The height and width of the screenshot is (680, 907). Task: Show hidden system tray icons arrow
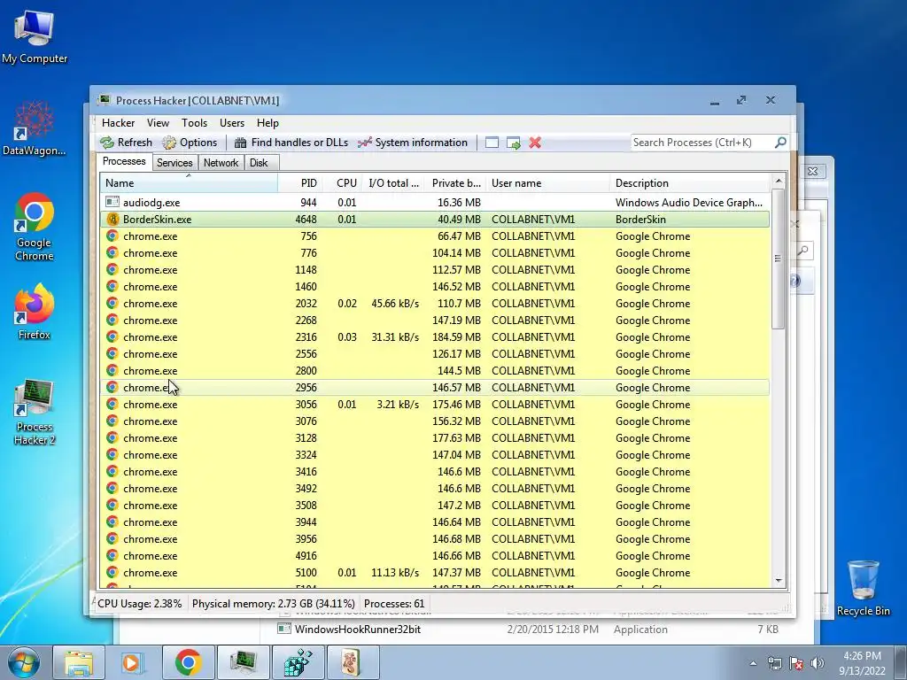click(x=753, y=664)
